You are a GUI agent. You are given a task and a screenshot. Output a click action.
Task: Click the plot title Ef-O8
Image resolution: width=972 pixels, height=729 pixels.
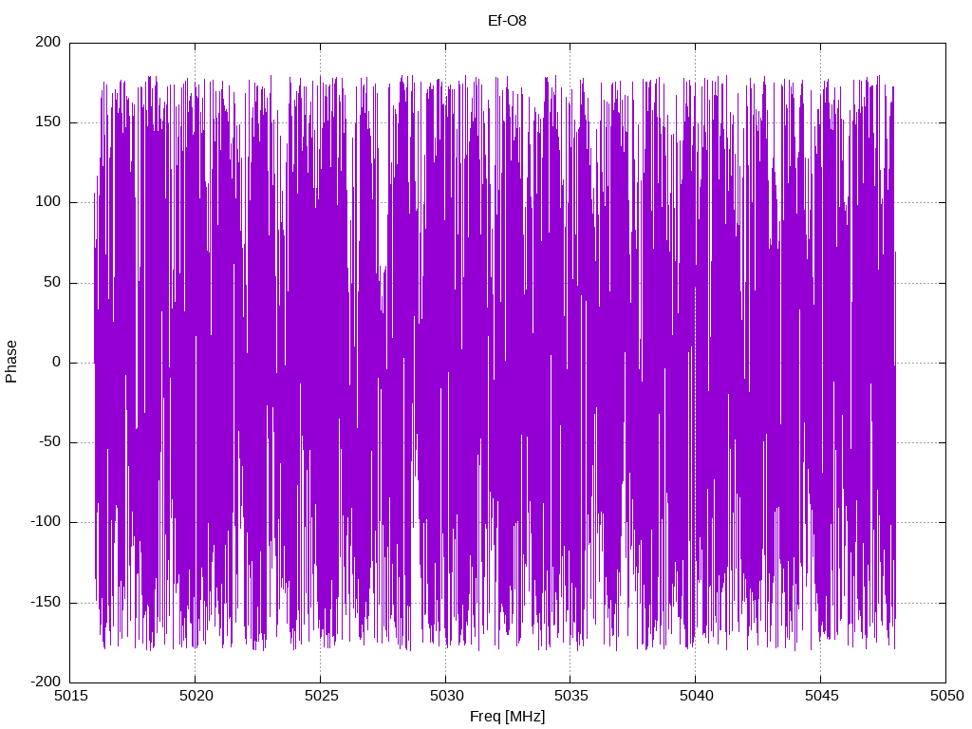[x=507, y=21]
